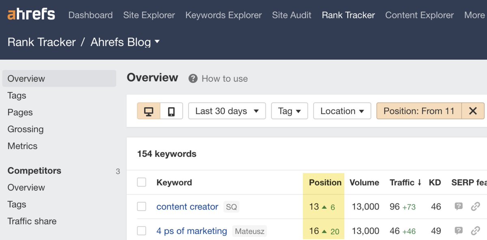Sort by Volume column header

click(364, 182)
